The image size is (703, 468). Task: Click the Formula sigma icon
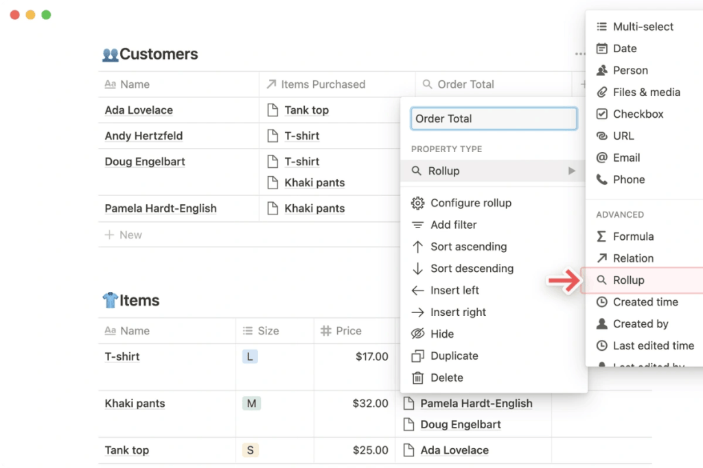tap(601, 236)
